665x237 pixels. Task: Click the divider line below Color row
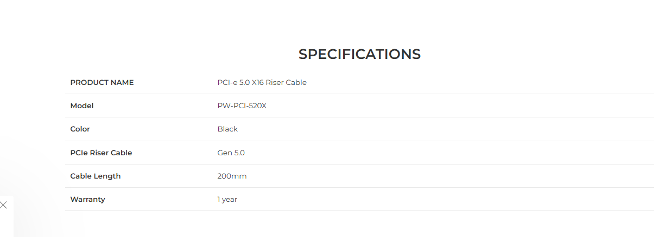click(359, 141)
